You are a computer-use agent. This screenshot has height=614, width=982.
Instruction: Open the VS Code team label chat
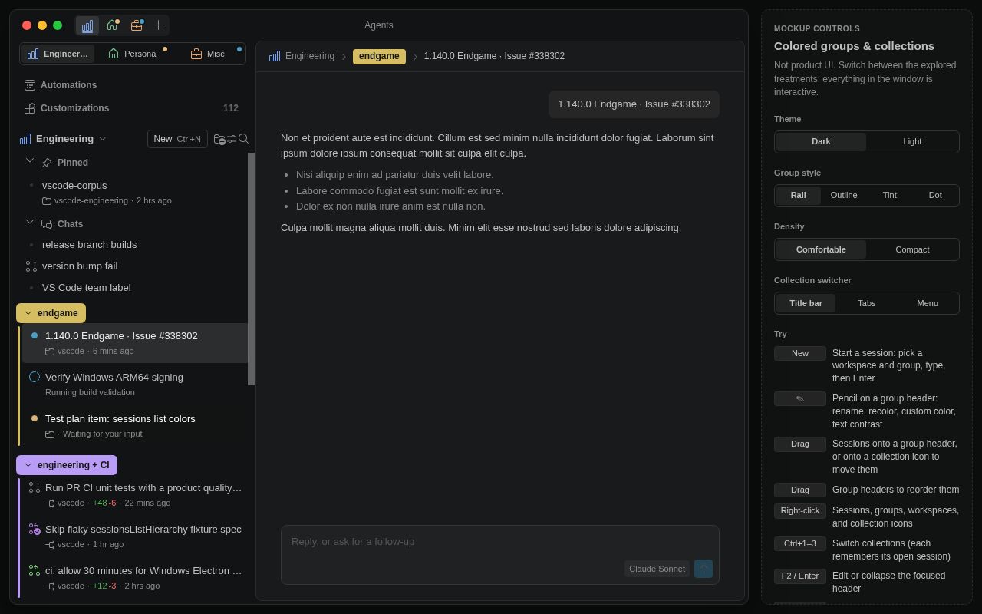[134, 288]
